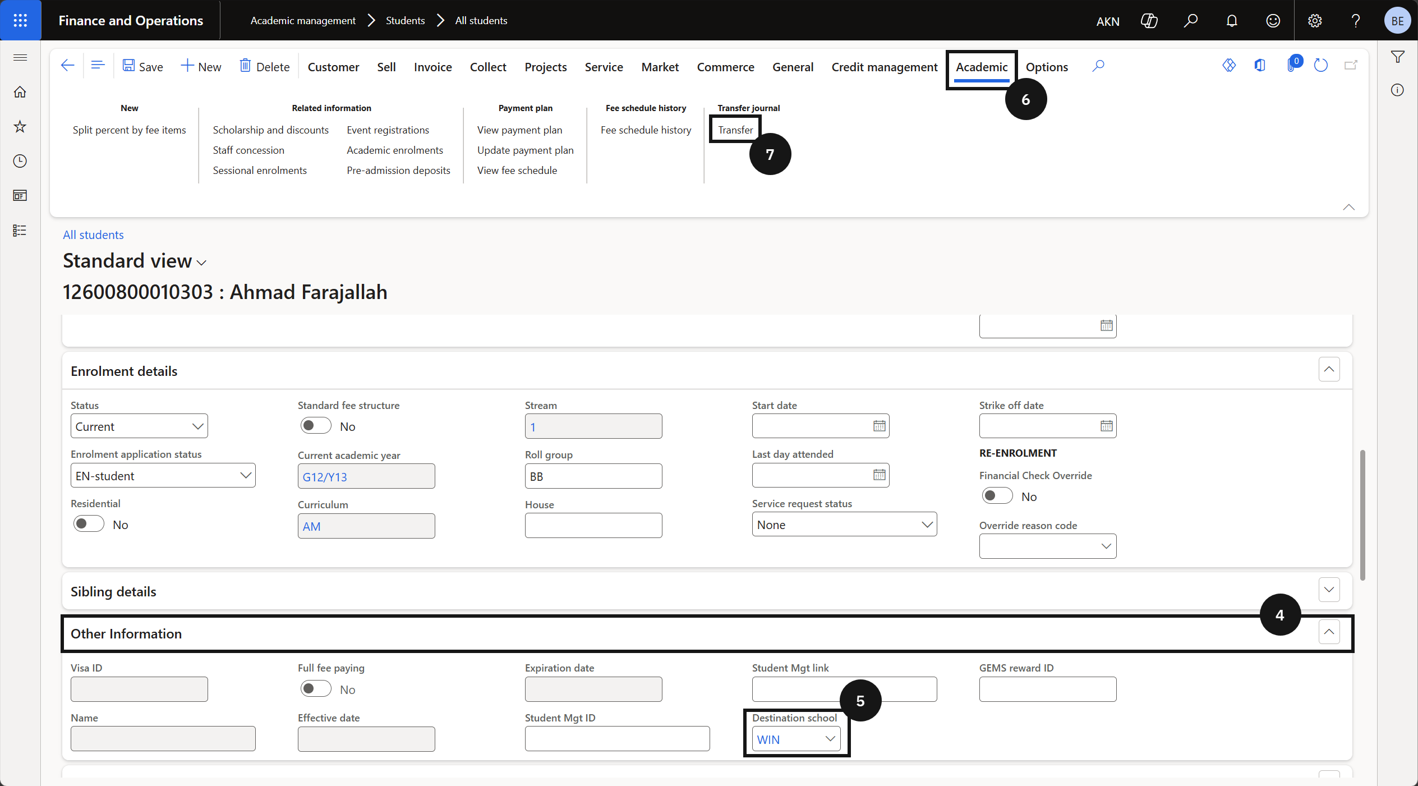This screenshot has width=1418, height=786.
Task: Open Modules list icon in sidebar
Action: click(20, 230)
